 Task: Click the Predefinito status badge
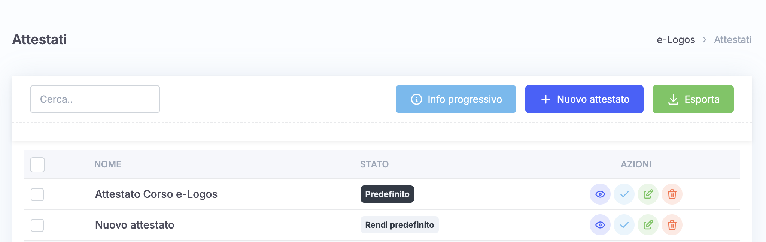[x=387, y=194]
